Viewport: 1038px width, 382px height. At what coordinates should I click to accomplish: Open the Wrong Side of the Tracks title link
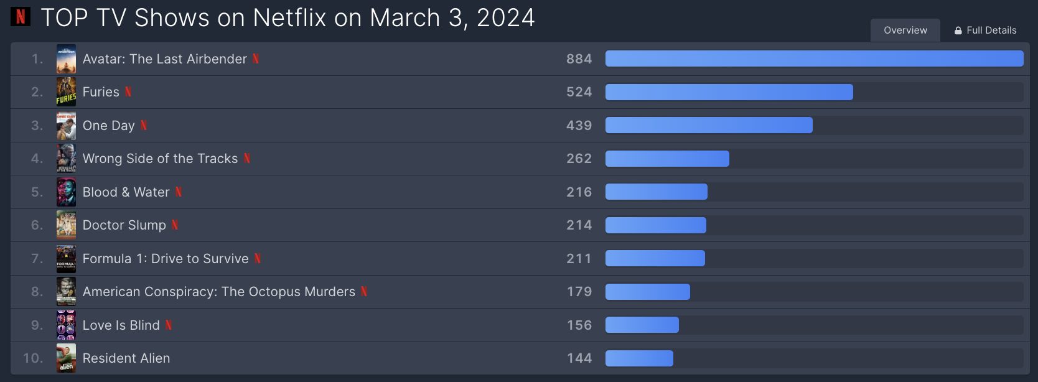(x=160, y=159)
